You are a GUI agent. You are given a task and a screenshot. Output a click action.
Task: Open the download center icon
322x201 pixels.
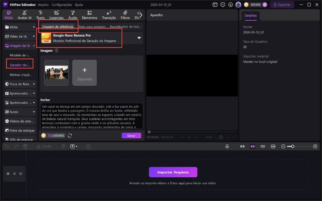230,5
